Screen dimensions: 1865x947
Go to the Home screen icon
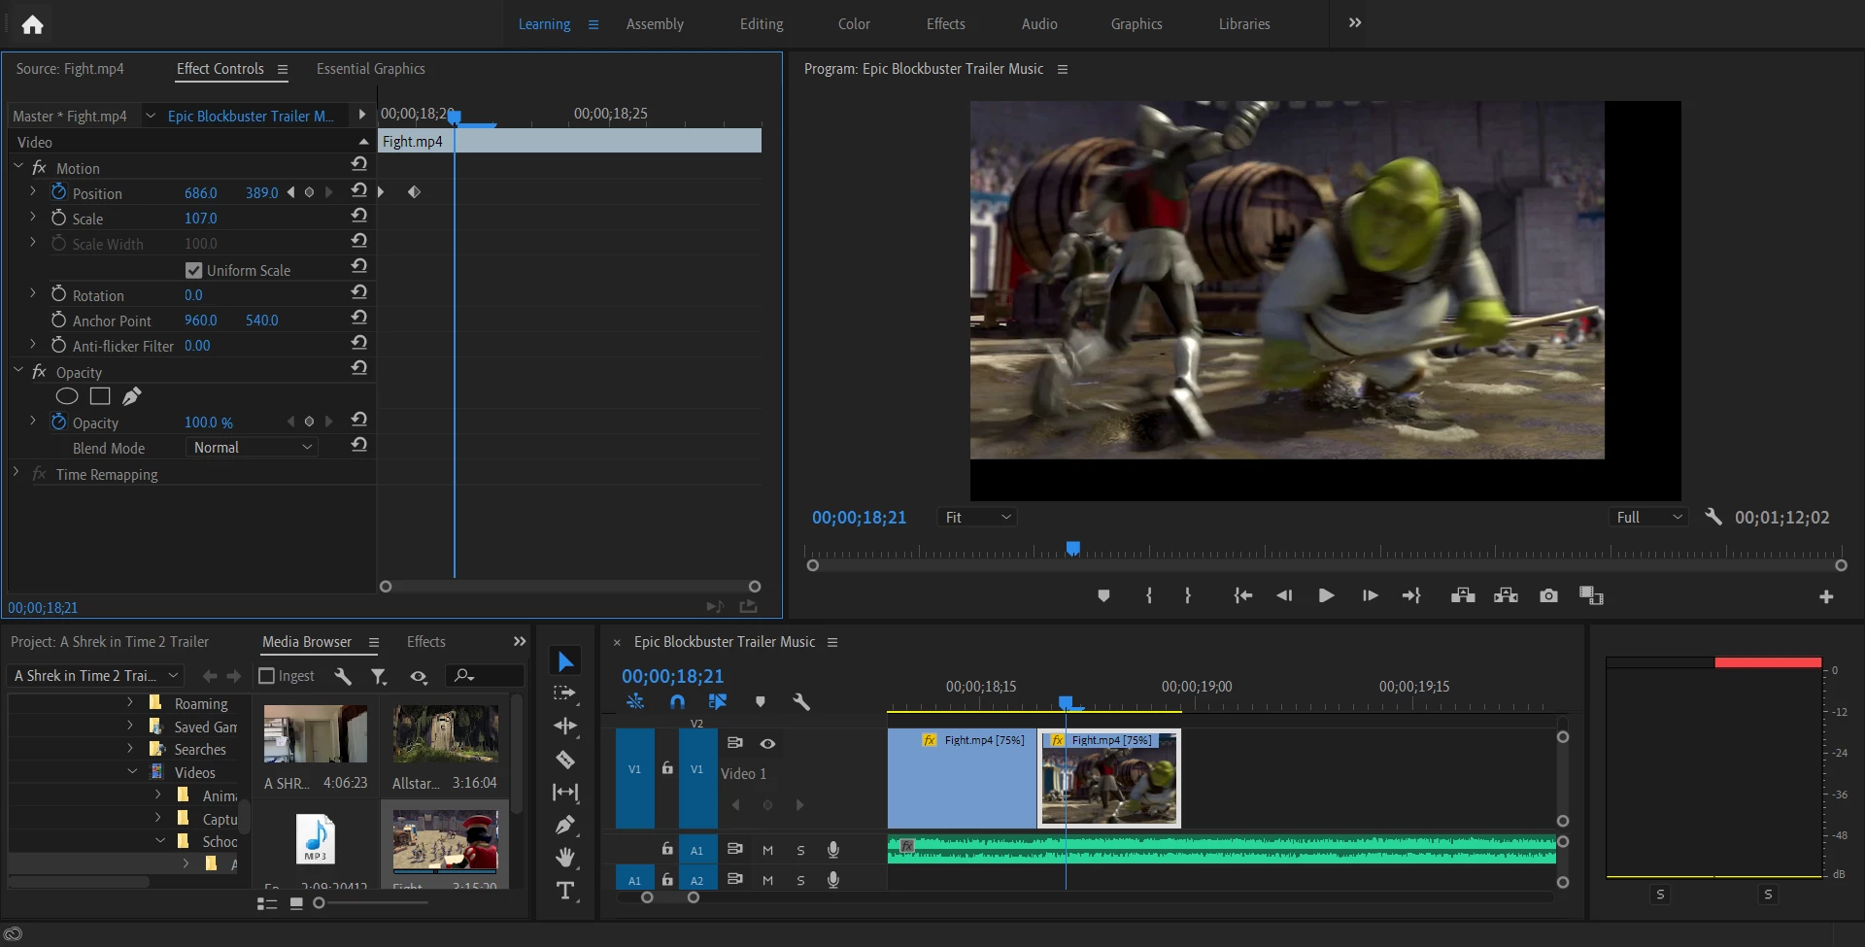(x=32, y=24)
